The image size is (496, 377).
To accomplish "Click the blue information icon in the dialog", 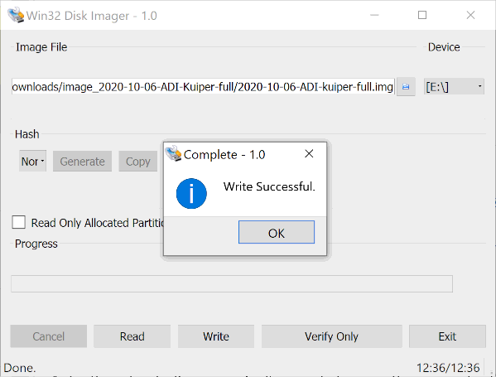I will tap(191, 193).
